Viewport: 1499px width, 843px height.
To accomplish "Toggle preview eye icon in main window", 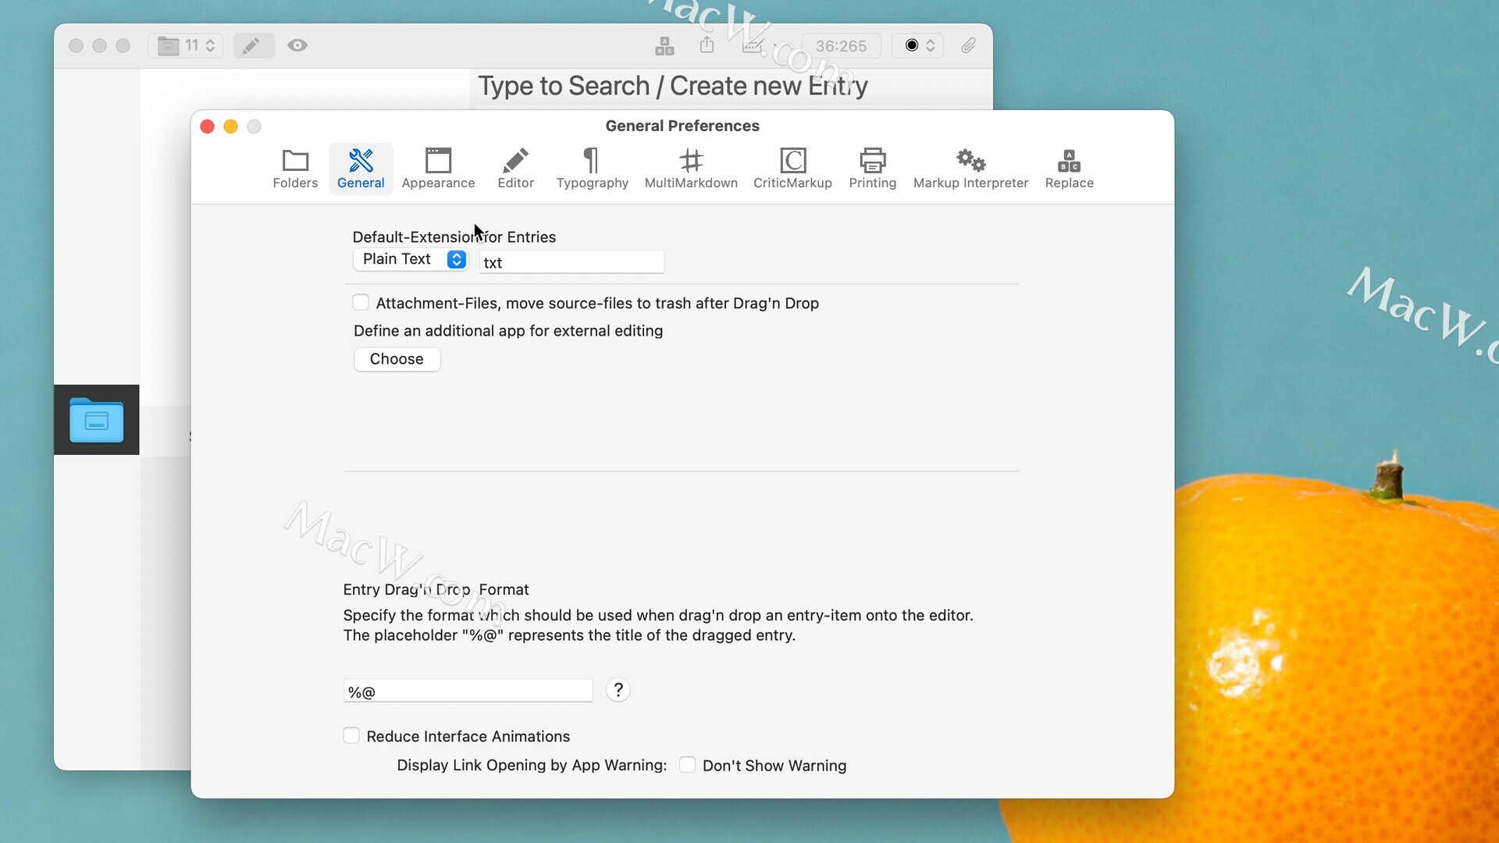I will click(x=297, y=45).
